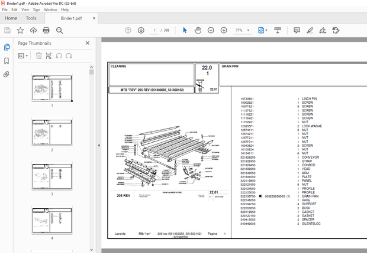Click the zoom out minus button
The height and width of the screenshot is (253, 367).
pyautogui.click(x=210, y=30)
